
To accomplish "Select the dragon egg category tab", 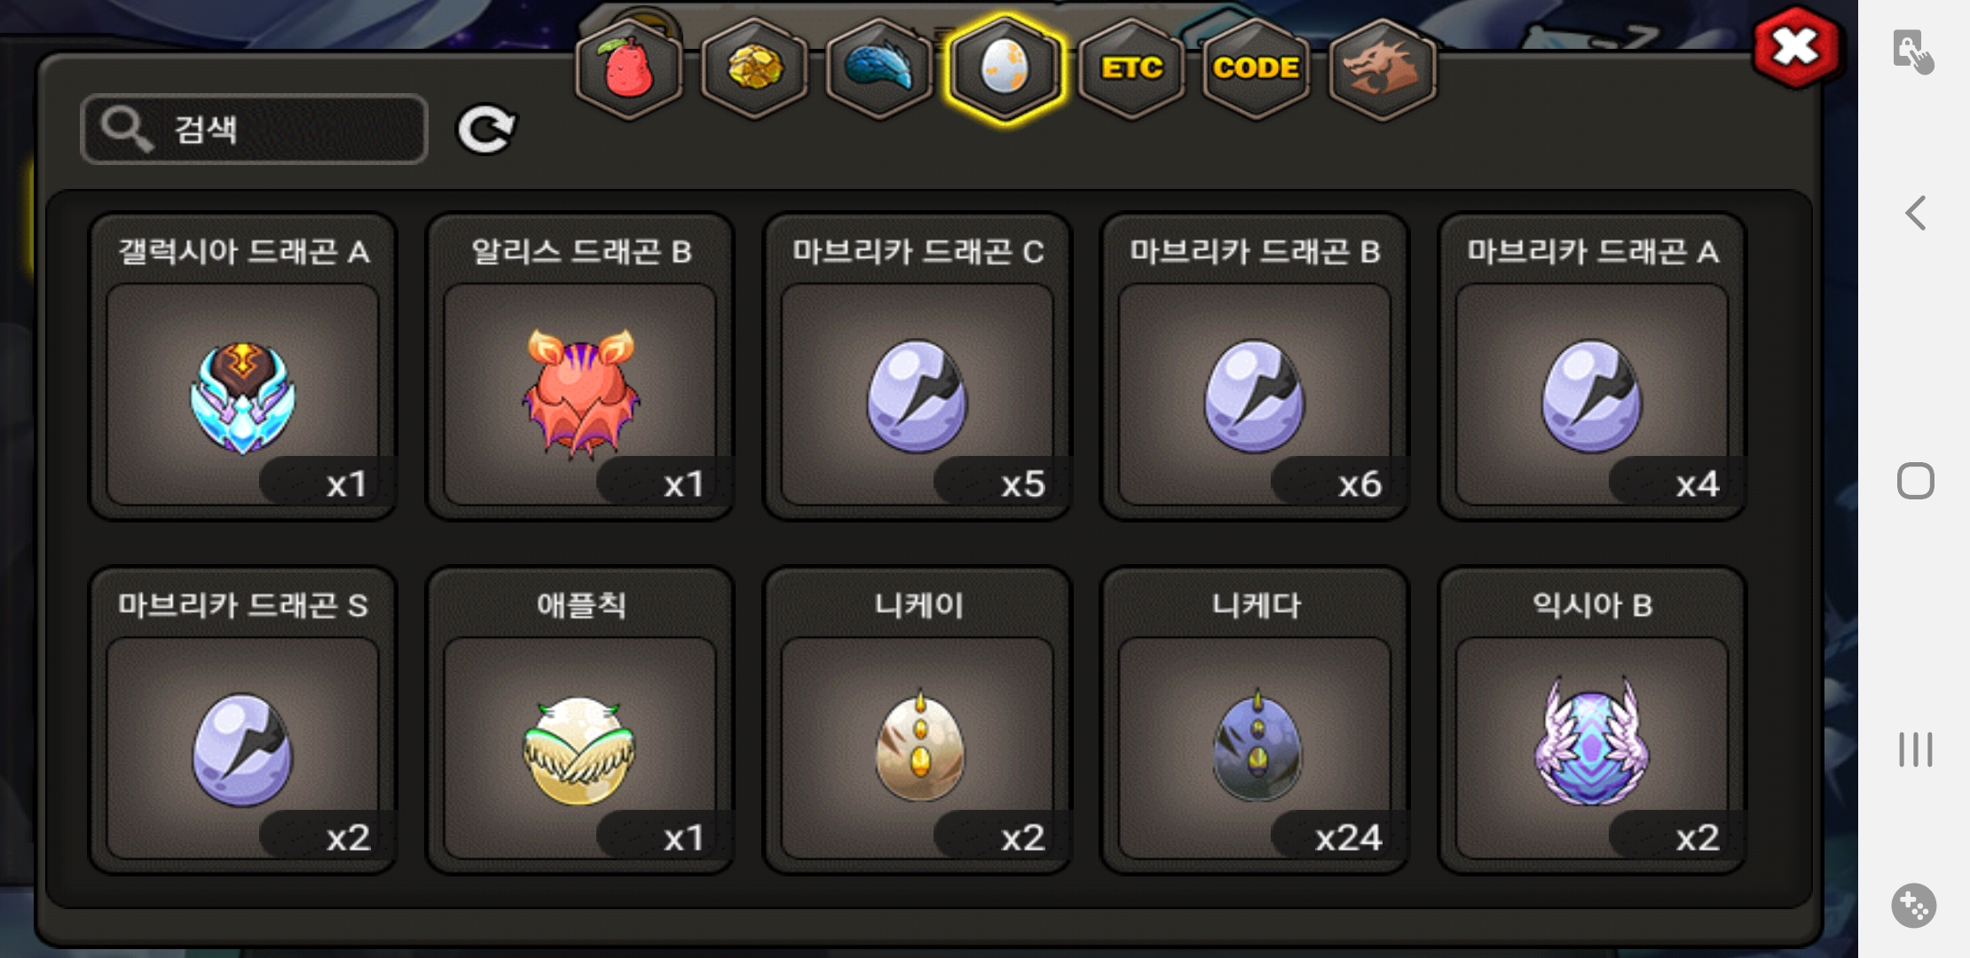I will click(1005, 69).
